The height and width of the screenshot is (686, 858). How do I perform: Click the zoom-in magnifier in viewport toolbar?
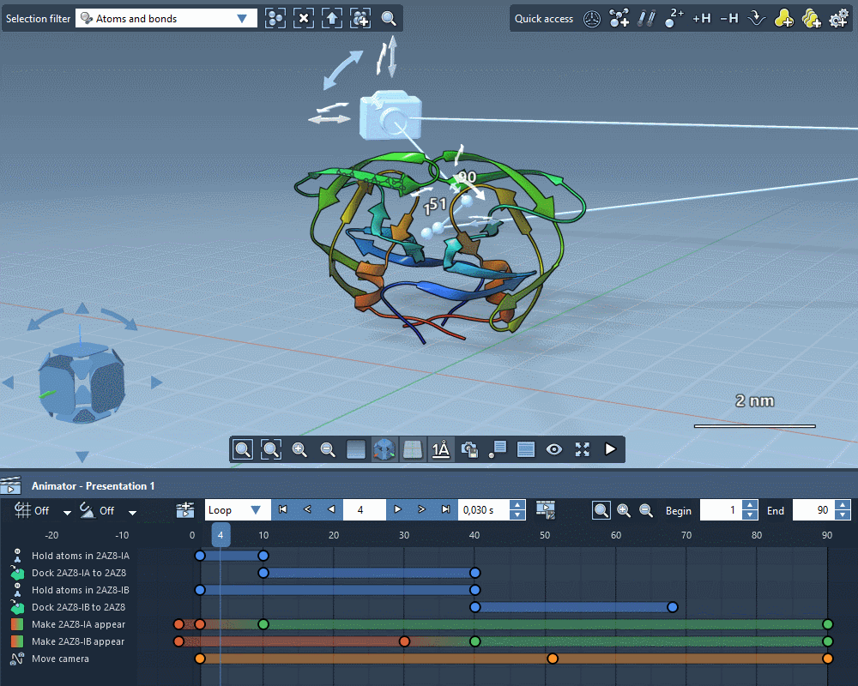point(299,448)
